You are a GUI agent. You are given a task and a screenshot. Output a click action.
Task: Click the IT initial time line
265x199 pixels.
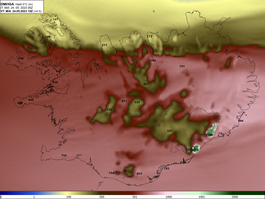(16, 8)
